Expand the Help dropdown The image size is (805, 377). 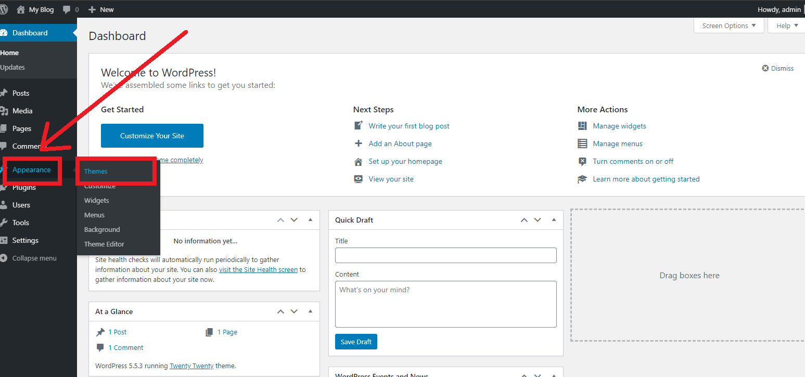pos(786,25)
